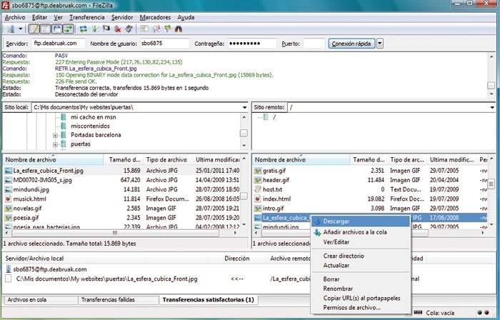This screenshot has height=320, width=500.
Task: Refresh the file and folder lists
Action: click(x=84, y=29)
